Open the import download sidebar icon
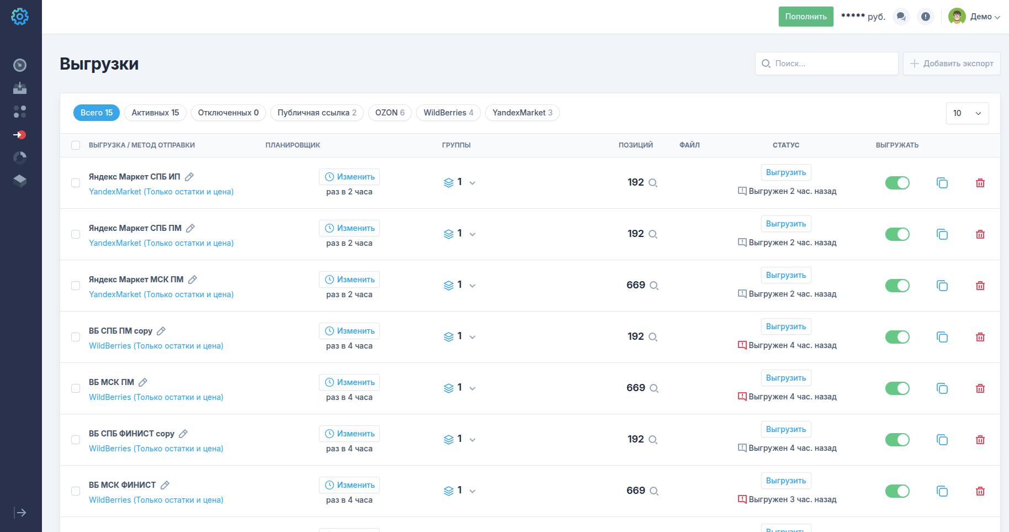 click(20, 88)
